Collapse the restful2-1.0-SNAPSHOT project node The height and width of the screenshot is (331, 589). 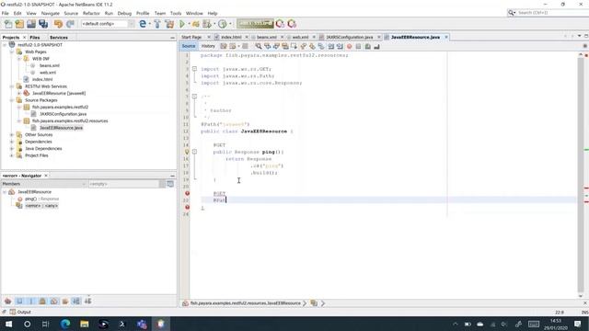click(5, 45)
